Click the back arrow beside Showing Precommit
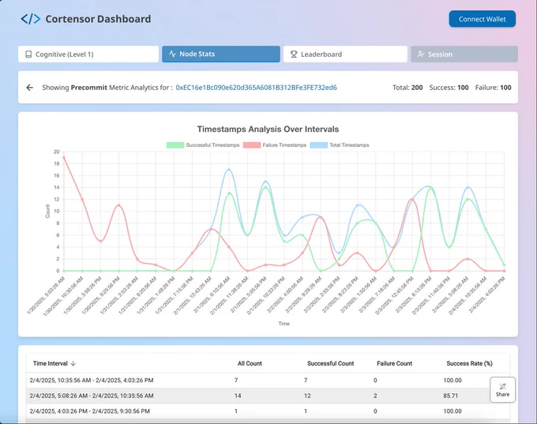Image resolution: width=537 pixels, height=424 pixels. coord(30,88)
